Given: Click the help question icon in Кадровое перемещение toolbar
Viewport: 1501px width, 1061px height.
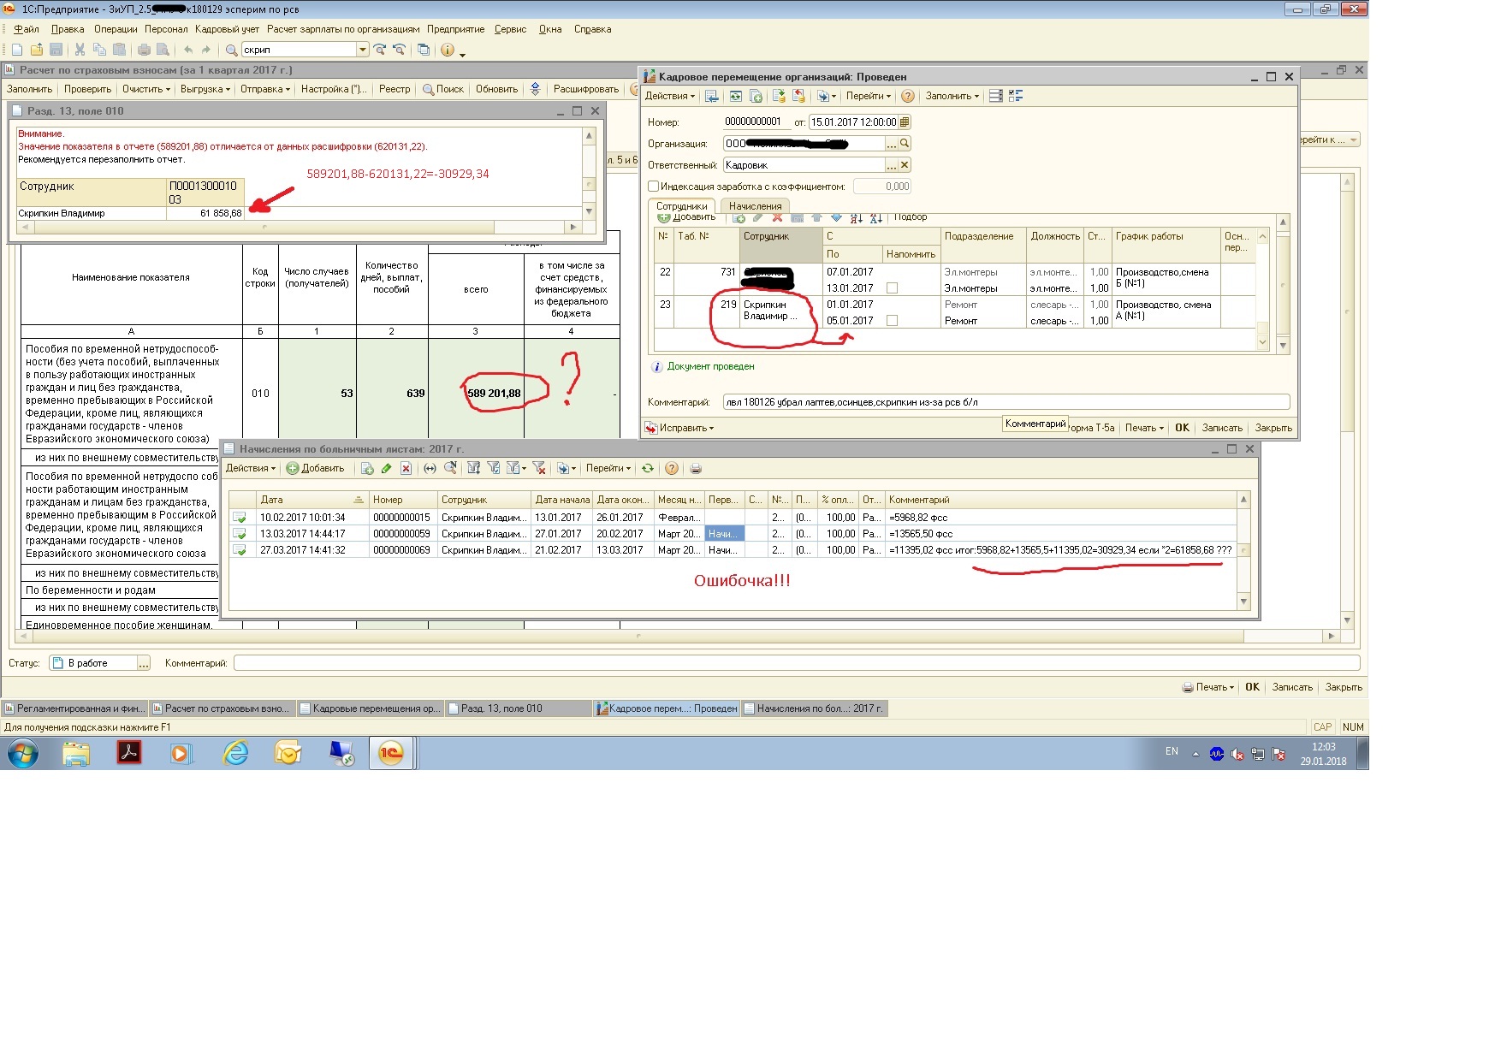Looking at the screenshot, I should (908, 96).
